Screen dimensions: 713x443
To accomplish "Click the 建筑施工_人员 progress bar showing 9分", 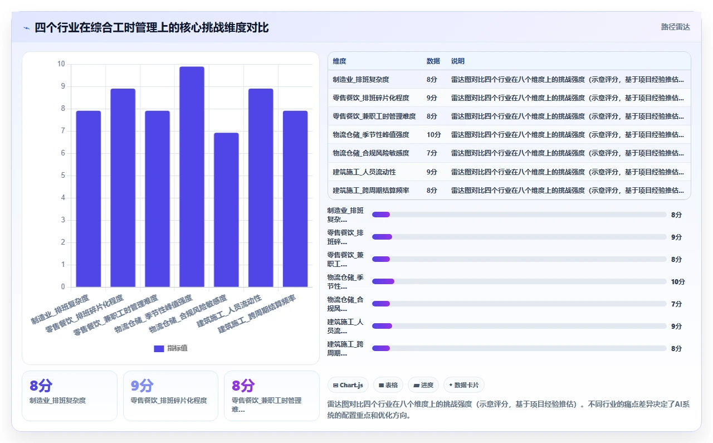I will [x=519, y=326].
